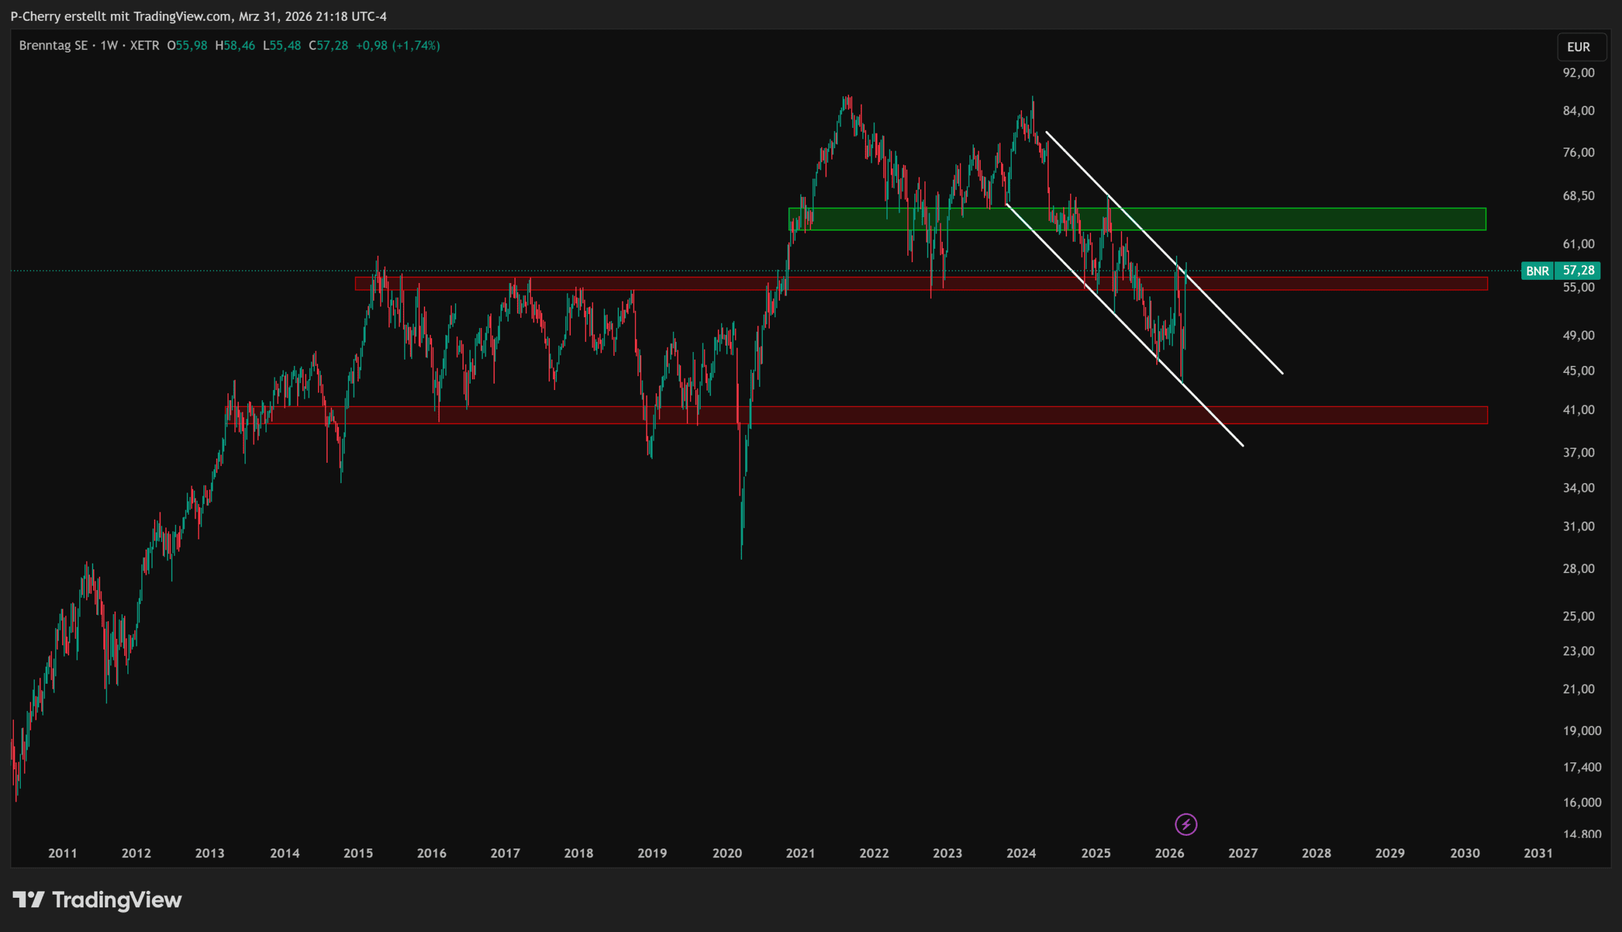Click the green BNR ticker label
1622x932 pixels.
1537,271
